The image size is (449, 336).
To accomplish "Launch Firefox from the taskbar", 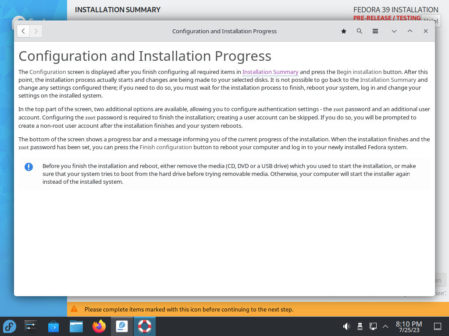I will pyautogui.click(x=99, y=326).
